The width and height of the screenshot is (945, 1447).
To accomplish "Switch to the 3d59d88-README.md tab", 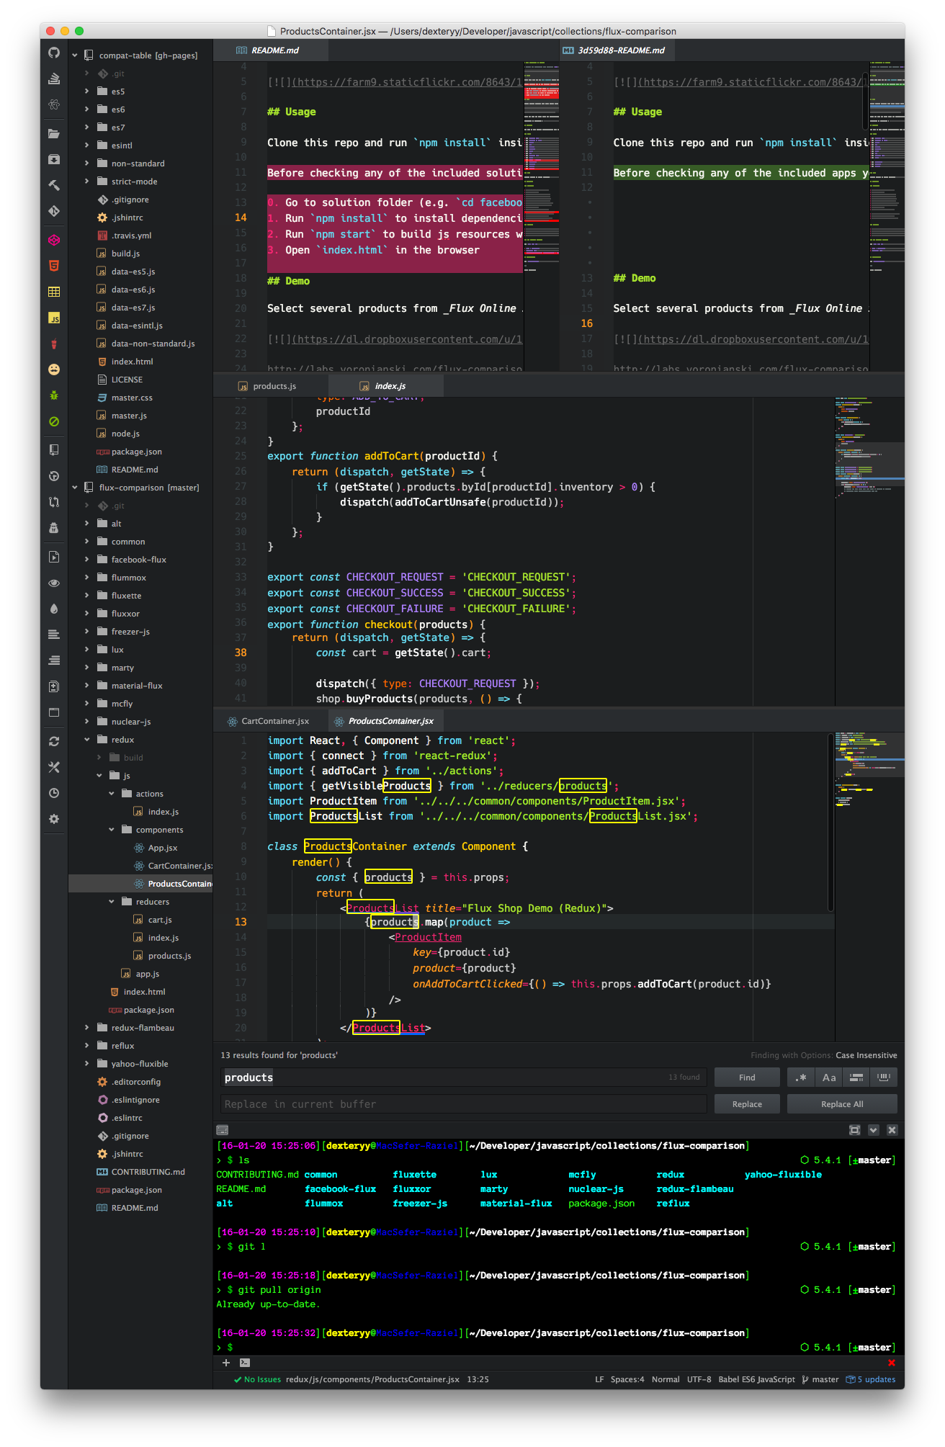I will click(617, 50).
